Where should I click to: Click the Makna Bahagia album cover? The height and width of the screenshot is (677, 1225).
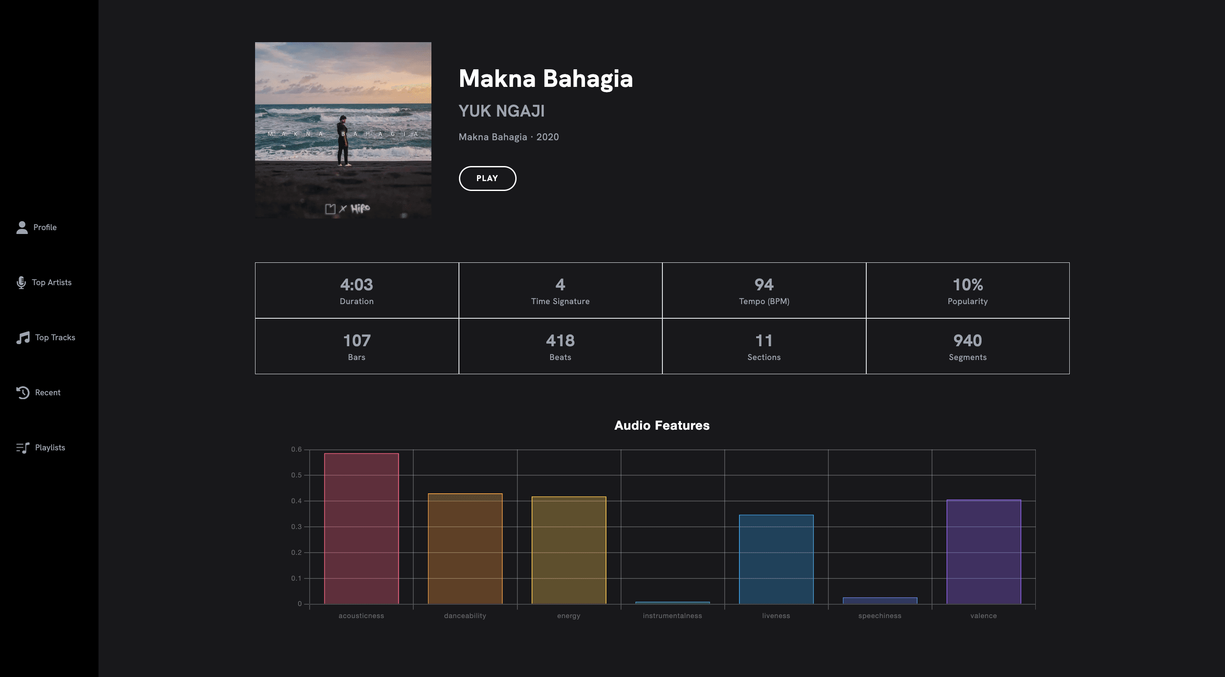(x=343, y=130)
